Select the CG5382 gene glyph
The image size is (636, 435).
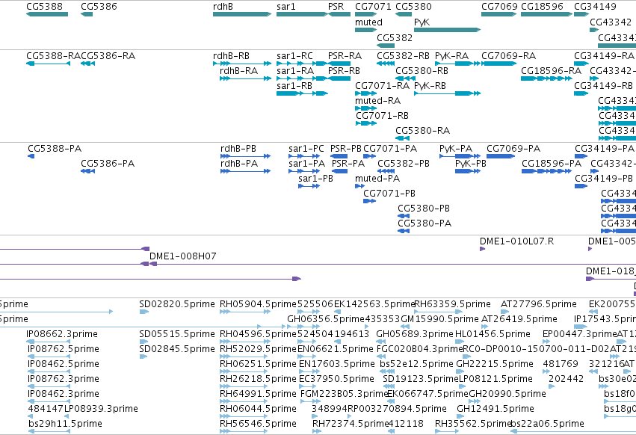pyautogui.click(x=386, y=45)
